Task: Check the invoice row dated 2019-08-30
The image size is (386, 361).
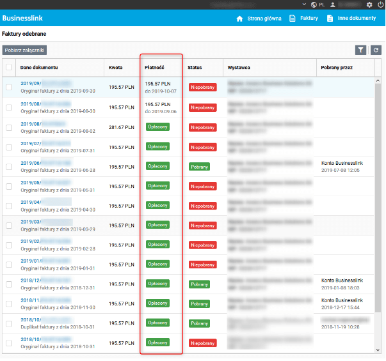Action: tap(9, 107)
